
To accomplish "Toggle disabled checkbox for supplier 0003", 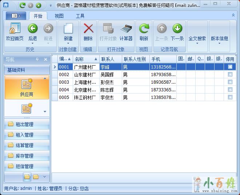I will point(230,82).
